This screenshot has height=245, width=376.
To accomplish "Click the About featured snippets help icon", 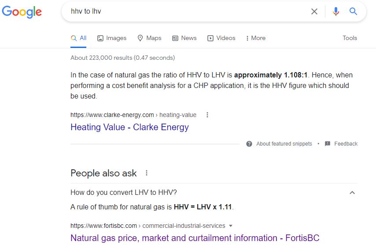I will [x=249, y=144].
